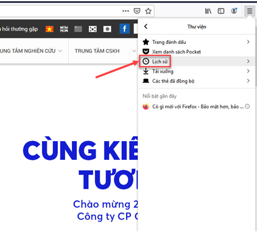Expand TRUNG TÂM CSKH dropdown arrow
The image size is (257, 232).
tap(134, 51)
